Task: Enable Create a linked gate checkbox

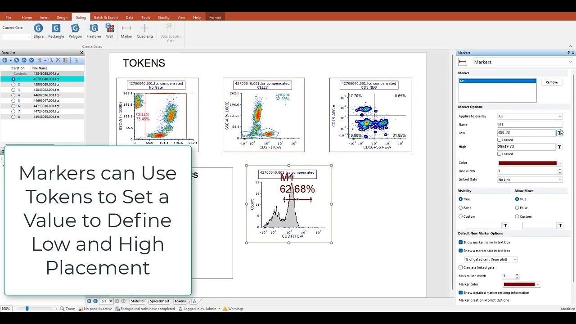Action: click(461, 268)
